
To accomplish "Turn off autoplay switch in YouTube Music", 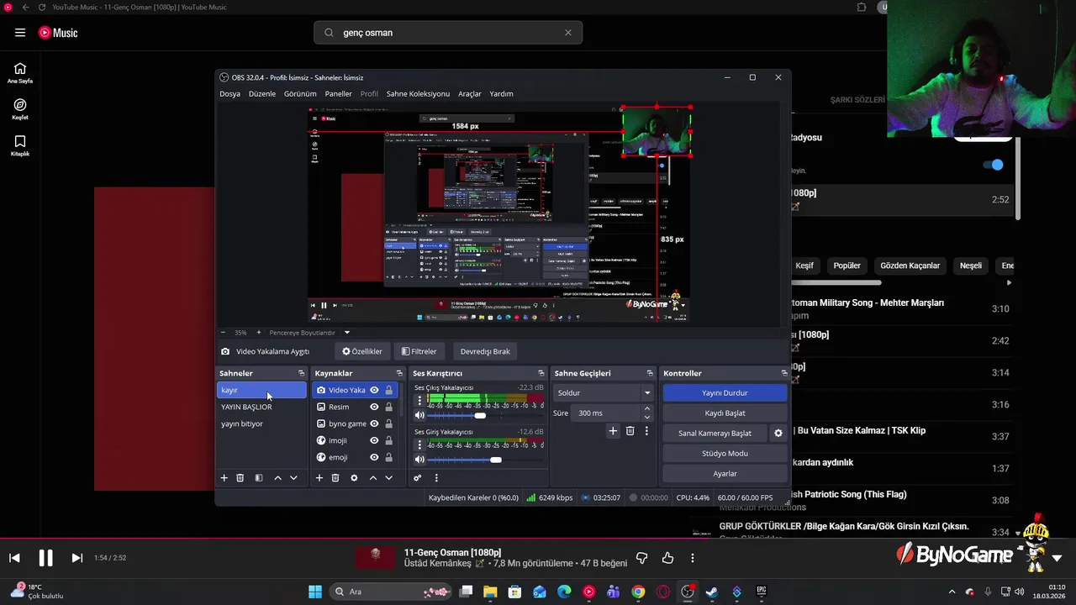I will 994,165.
